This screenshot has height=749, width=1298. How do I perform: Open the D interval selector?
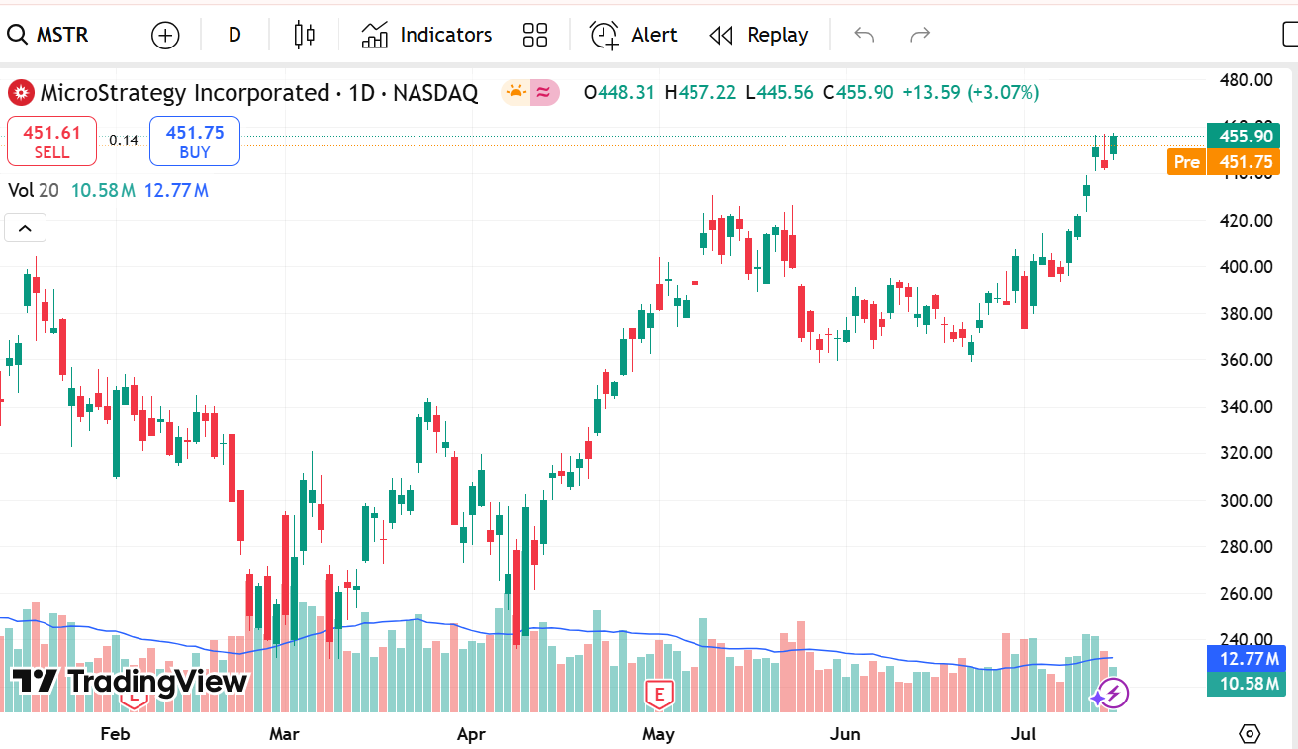coord(234,35)
